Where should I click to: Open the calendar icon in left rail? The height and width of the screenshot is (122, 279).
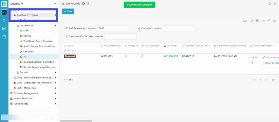click(4, 37)
